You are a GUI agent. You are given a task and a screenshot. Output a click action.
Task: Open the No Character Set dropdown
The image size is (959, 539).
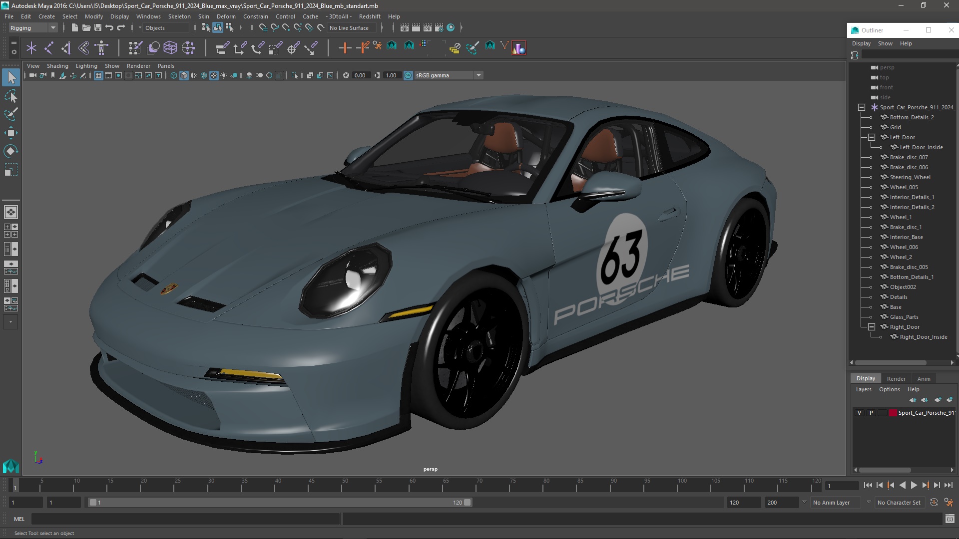point(901,503)
